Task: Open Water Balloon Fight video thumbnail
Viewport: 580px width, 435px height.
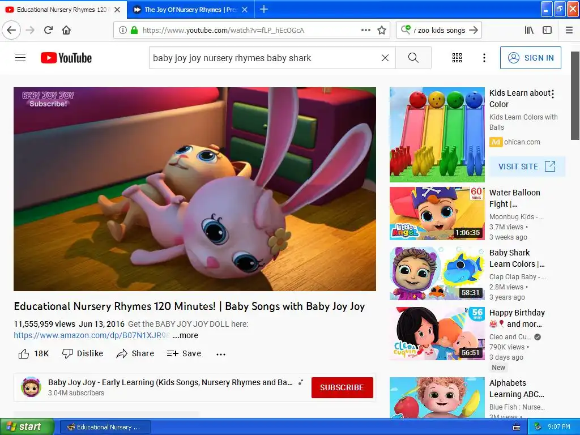Action: [x=437, y=214]
